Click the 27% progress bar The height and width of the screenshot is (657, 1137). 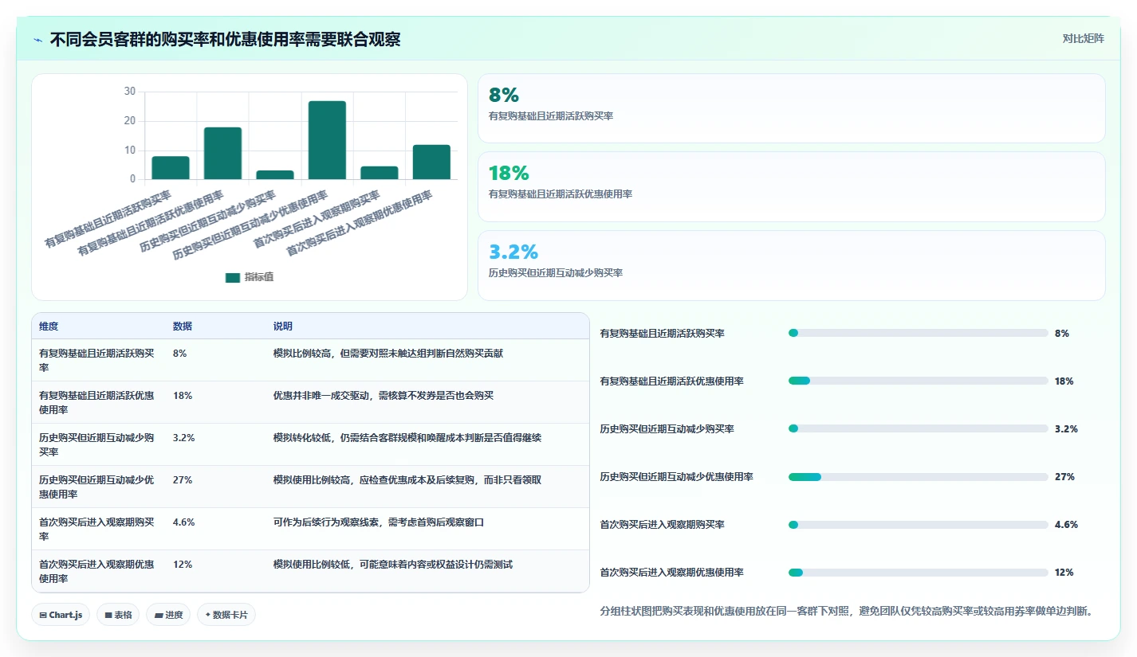click(918, 477)
